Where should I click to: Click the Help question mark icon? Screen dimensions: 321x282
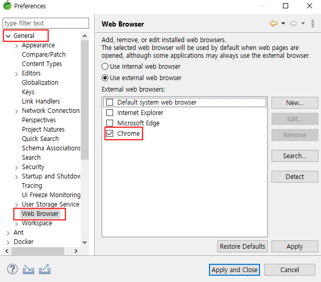[x=13, y=270]
